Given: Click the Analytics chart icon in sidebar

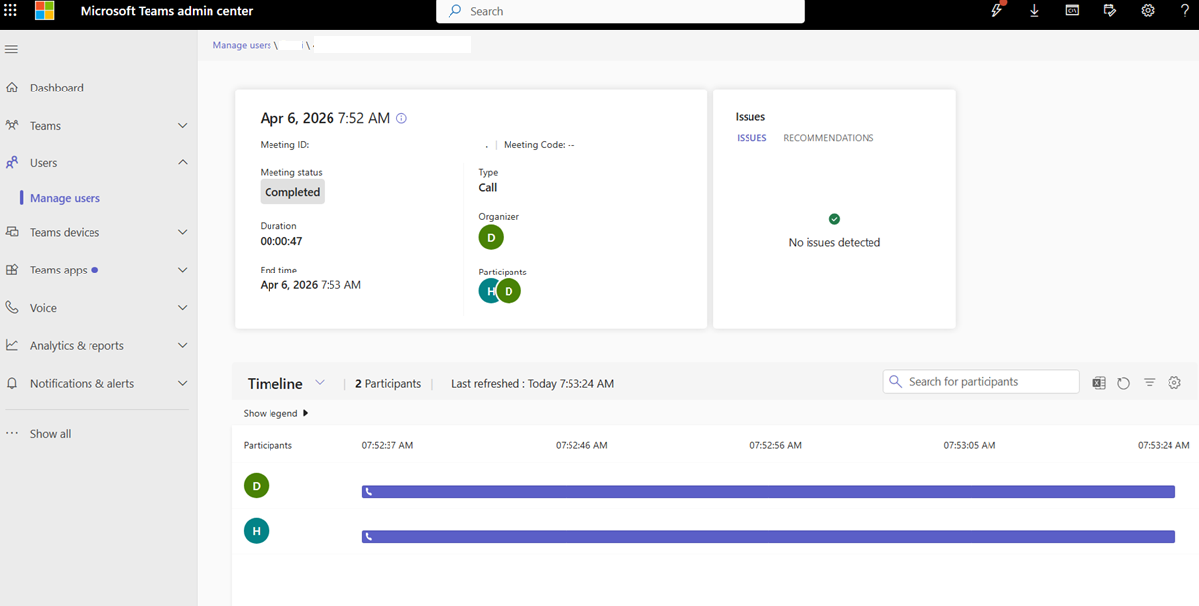Looking at the screenshot, I should tap(12, 345).
